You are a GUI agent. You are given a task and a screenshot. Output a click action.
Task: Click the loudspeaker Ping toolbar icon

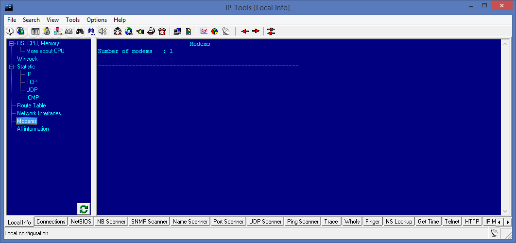pos(103,31)
